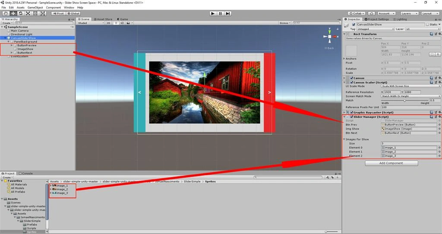Viewport: 442px width, 234px height.
Task: Expand ButtonPreview in the Hierarchy
Action: pyautogui.click(x=12, y=45)
